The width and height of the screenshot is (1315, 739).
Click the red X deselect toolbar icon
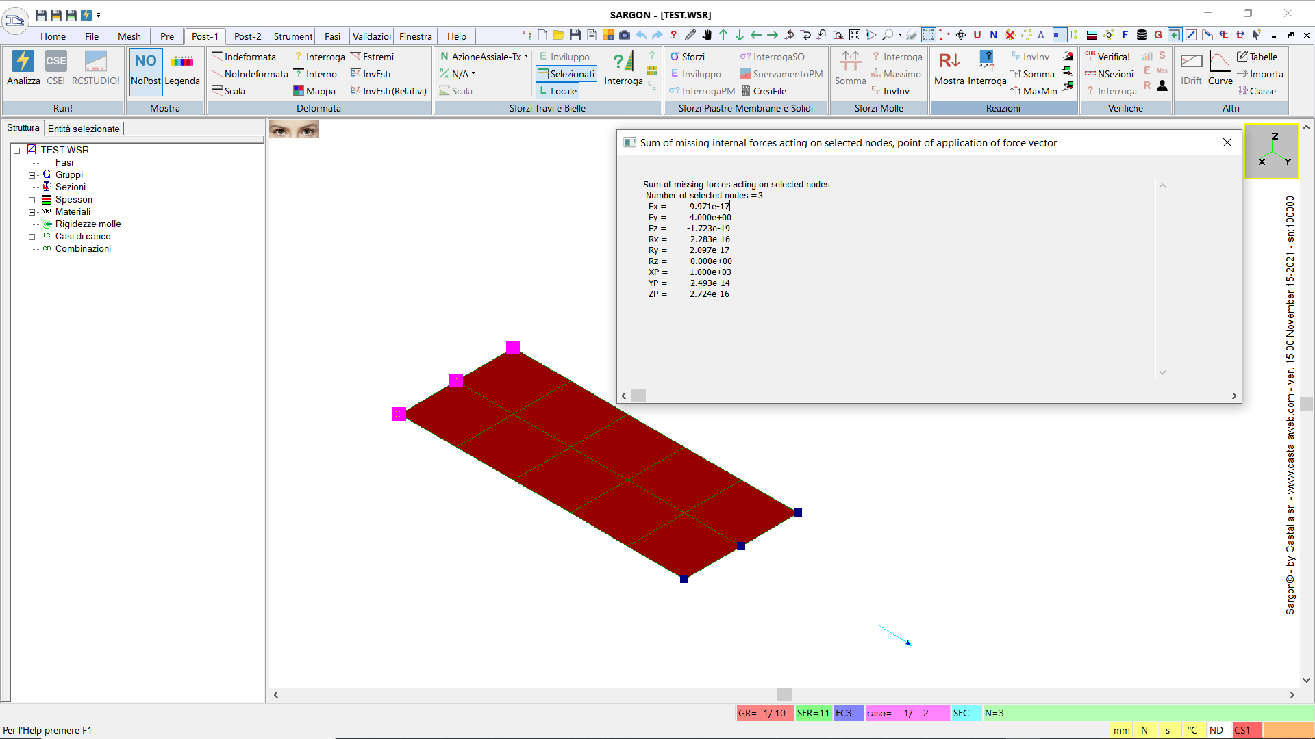1010,35
